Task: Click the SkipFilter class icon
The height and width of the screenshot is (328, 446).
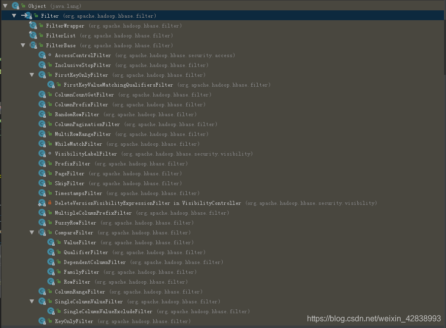Action: point(42,183)
